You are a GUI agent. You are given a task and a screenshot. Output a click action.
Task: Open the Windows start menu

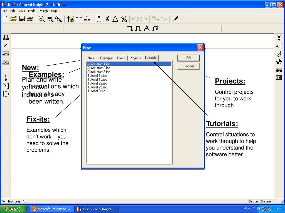pos(13,209)
